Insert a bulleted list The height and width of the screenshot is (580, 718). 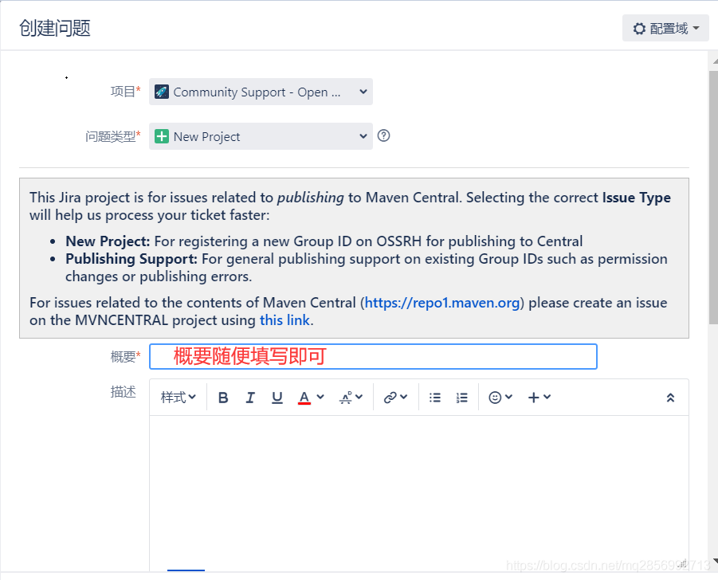pos(435,398)
